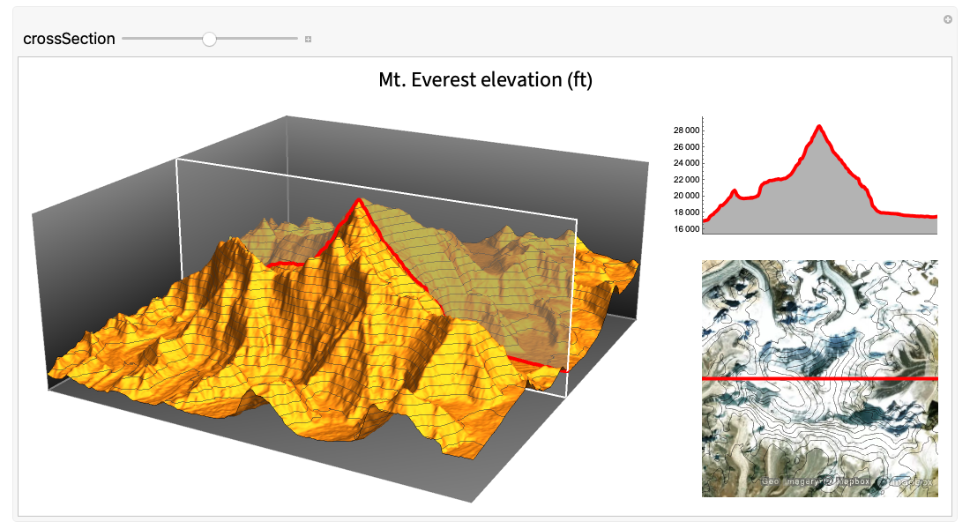The height and width of the screenshot is (529, 970).
Task: Click the peak of the elevation profile chart
Action: coord(820,127)
